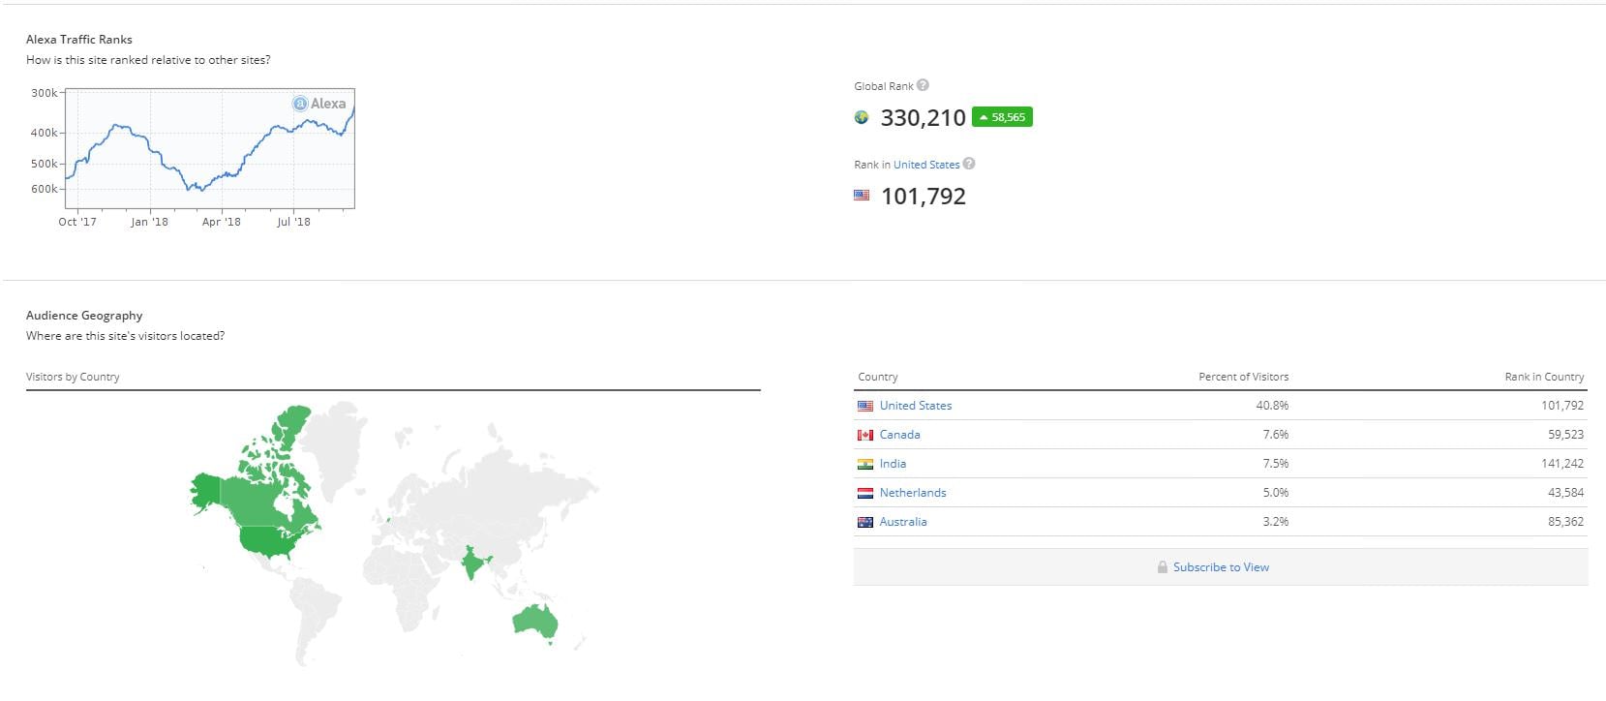The height and width of the screenshot is (701, 1606).
Task: Click the lock icon beside Subscribe to View
Action: pos(1162,567)
